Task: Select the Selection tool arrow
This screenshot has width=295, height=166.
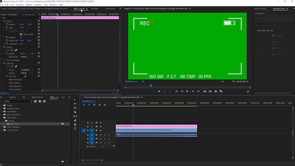Action: click(75, 100)
